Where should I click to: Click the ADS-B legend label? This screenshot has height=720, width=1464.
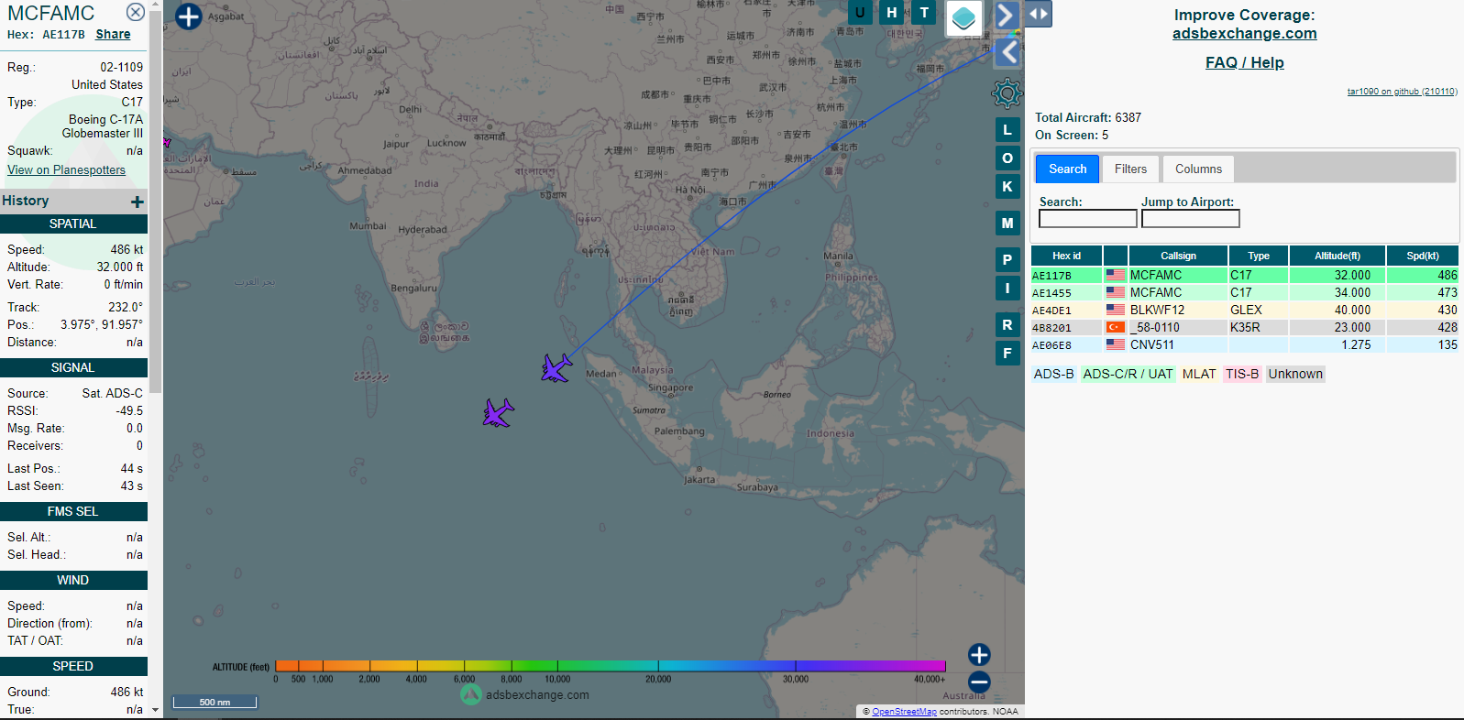click(1053, 374)
